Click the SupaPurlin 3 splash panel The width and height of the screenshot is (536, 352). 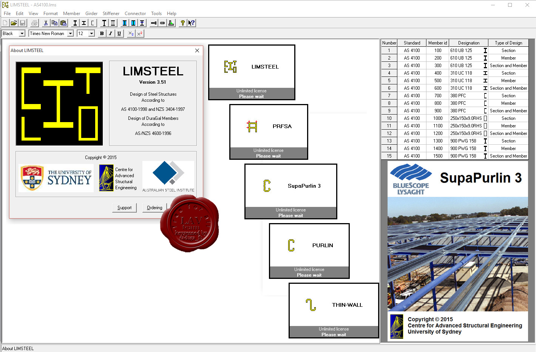point(291,191)
